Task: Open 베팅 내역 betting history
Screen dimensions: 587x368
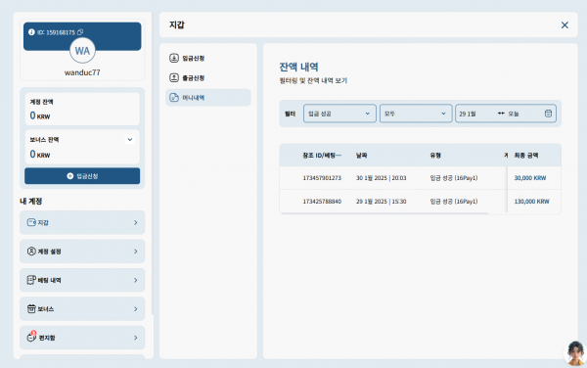Action: pyautogui.click(x=82, y=280)
